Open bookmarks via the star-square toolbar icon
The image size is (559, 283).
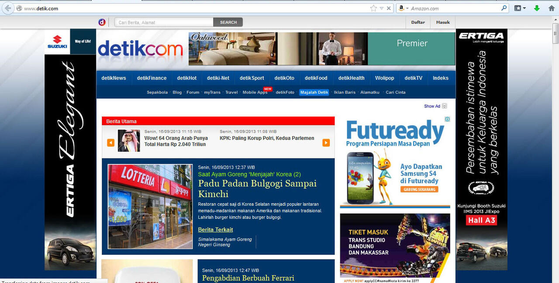tap(518, 8)
